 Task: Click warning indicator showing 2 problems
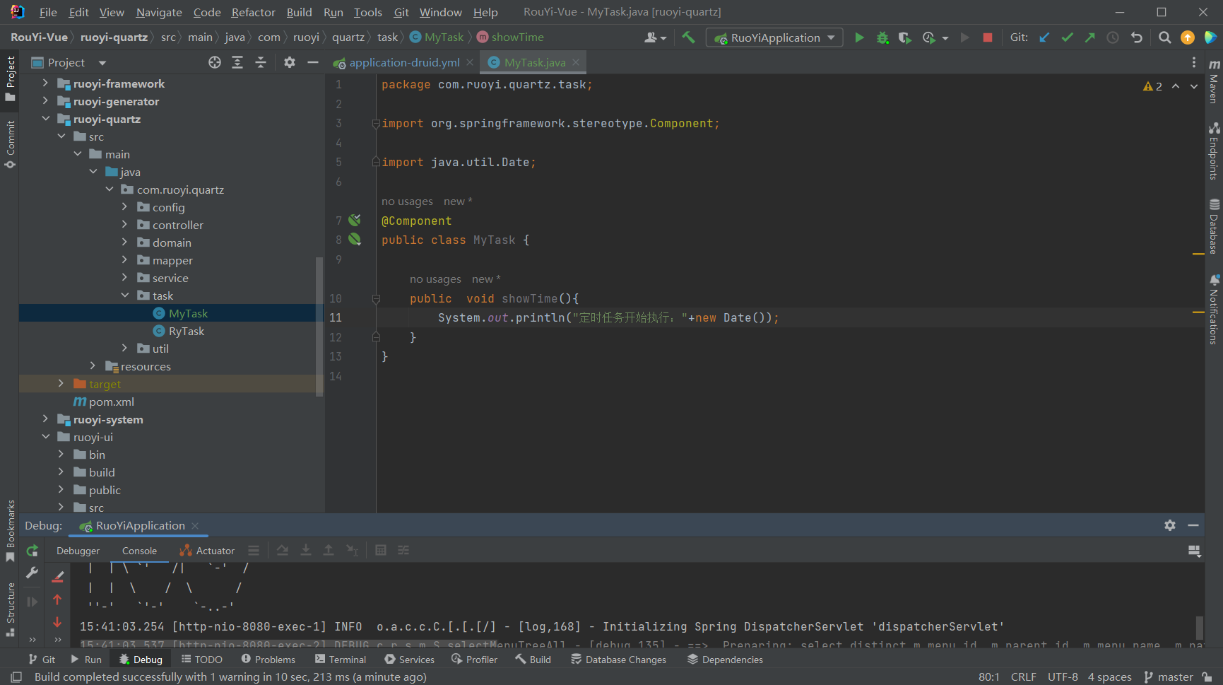click(1152, 86)
